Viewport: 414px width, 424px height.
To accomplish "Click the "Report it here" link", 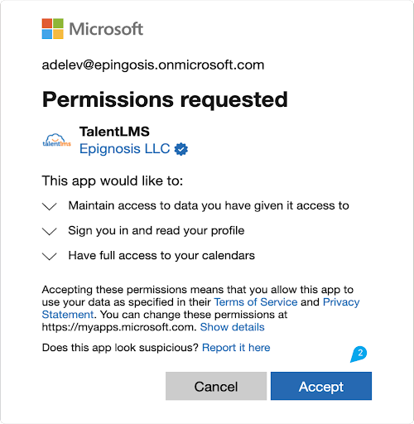I will pos(236,348).
